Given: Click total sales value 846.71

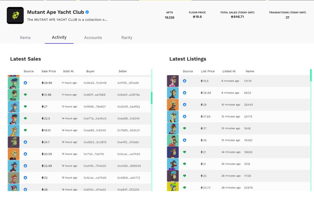Looking at the screenshot, I should point(237,17).
